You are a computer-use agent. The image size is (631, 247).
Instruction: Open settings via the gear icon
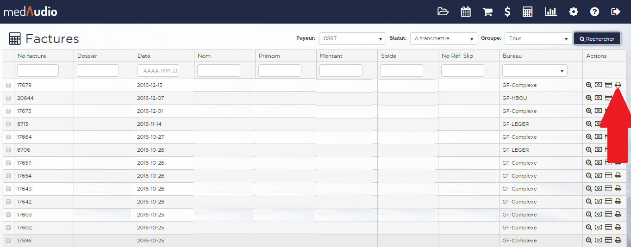(x=574, y=12)
